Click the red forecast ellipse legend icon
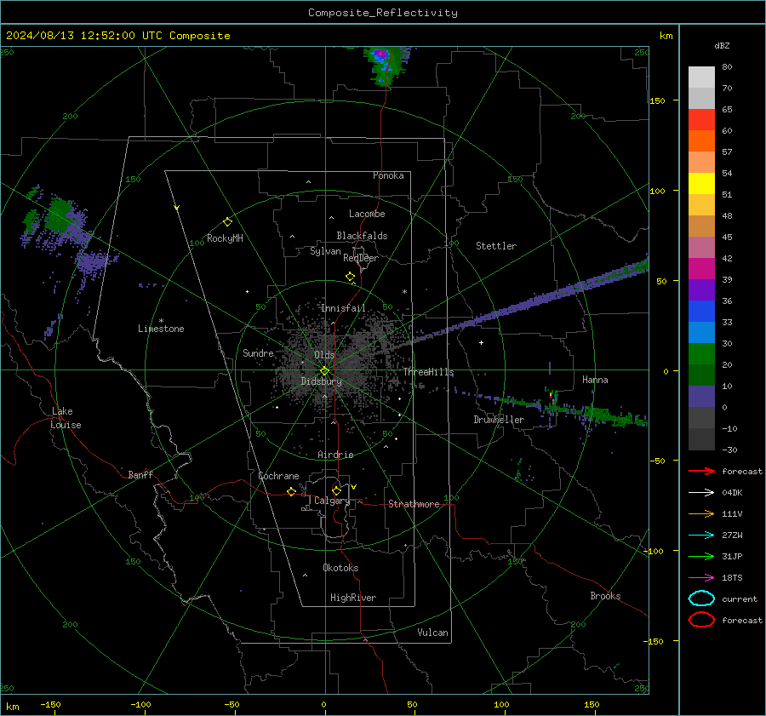Screen dimensions: 766x716 pyautogui.click(x=701, y=620)
